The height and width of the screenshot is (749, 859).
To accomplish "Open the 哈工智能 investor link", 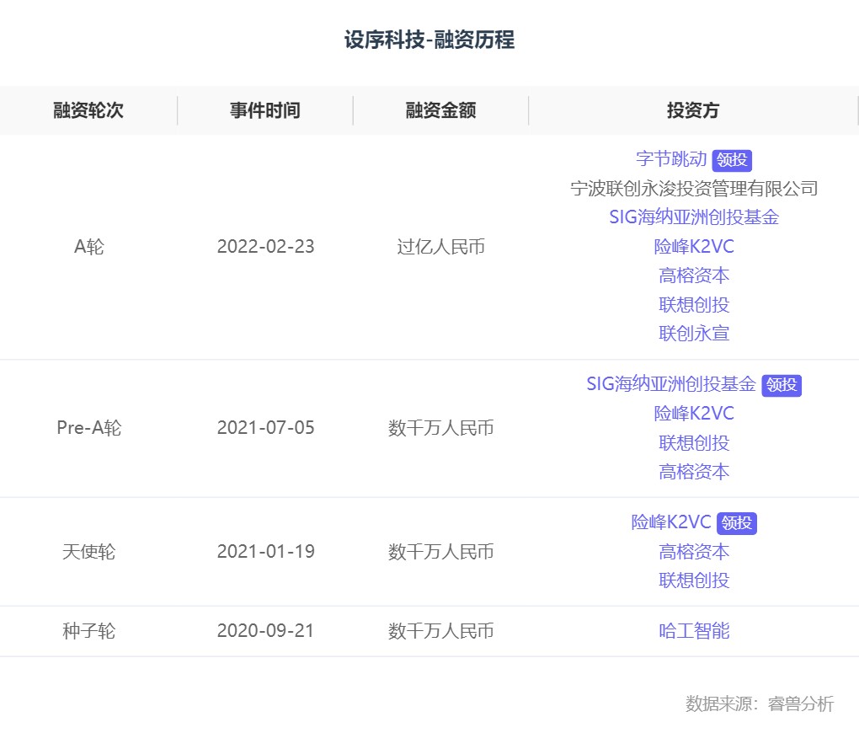I will pyautogui.click(x=694, y=631).
